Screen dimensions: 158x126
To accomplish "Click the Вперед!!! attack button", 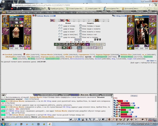I will tap(78, 39).
